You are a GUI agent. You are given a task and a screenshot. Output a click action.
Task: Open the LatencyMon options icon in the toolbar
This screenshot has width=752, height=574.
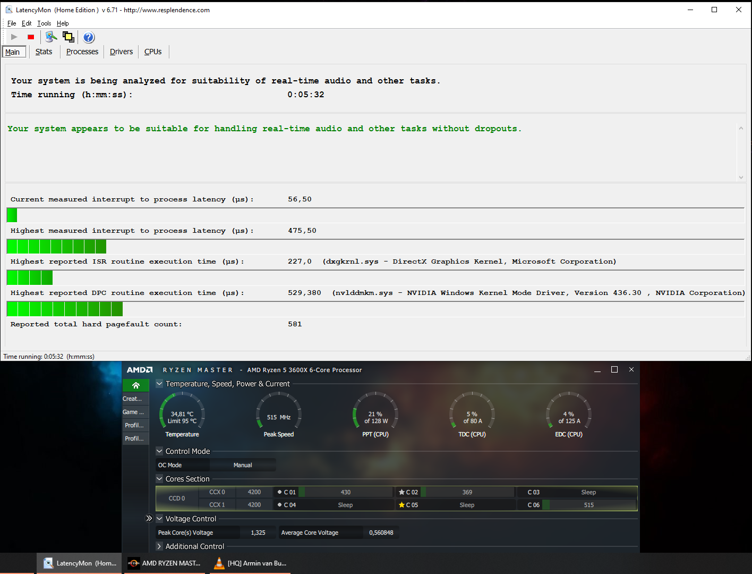pos(51,37)
